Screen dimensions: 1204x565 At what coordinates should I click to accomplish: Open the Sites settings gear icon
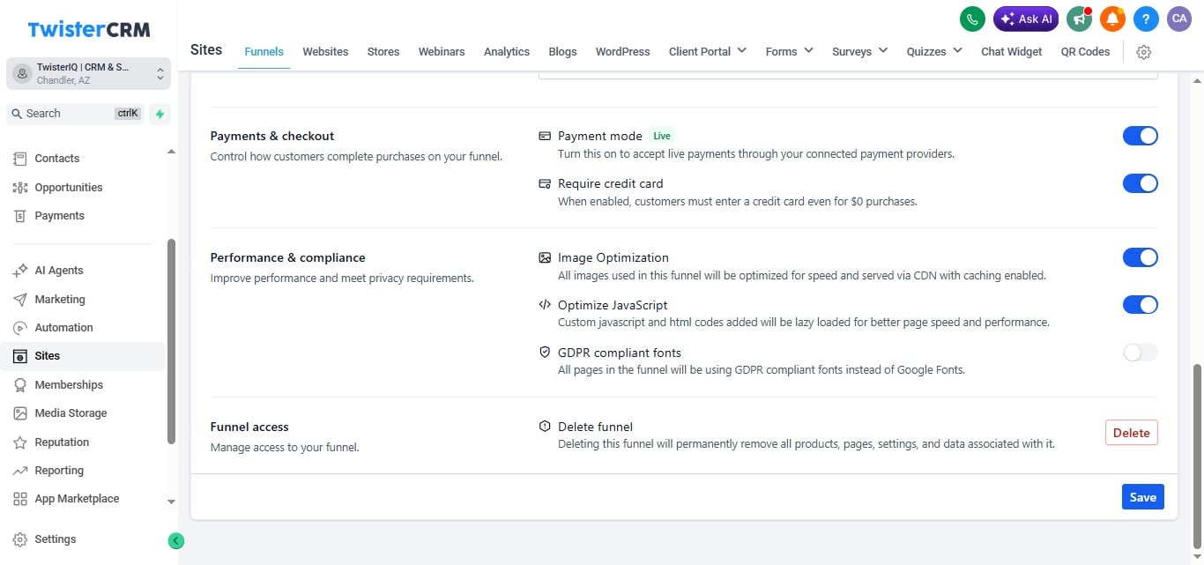[x=1144, y=52]
